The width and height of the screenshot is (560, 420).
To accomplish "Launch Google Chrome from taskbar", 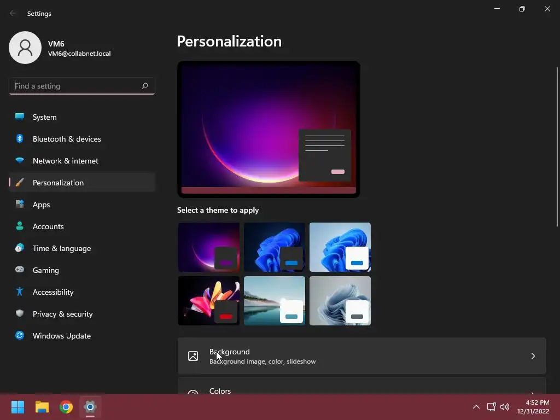I will (x=66, y=407).
